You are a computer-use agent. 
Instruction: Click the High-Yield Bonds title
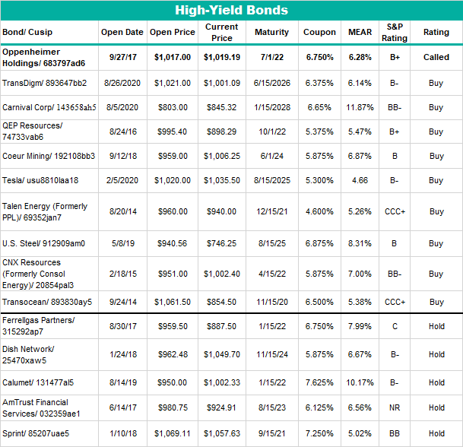231,10
